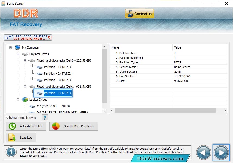Click the blue question mark help icon
The width and height of the screenshot is (233, 163).
coord(45,117)
